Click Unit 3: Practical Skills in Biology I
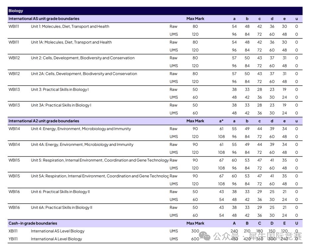 click(60, 90)
